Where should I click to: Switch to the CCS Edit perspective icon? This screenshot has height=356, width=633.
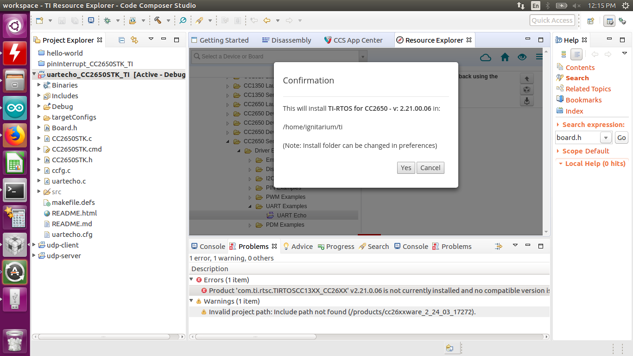pos(609,21)
